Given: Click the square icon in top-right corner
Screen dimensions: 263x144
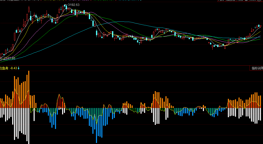Looking at the screenshot, I should [x=260, y=1].
